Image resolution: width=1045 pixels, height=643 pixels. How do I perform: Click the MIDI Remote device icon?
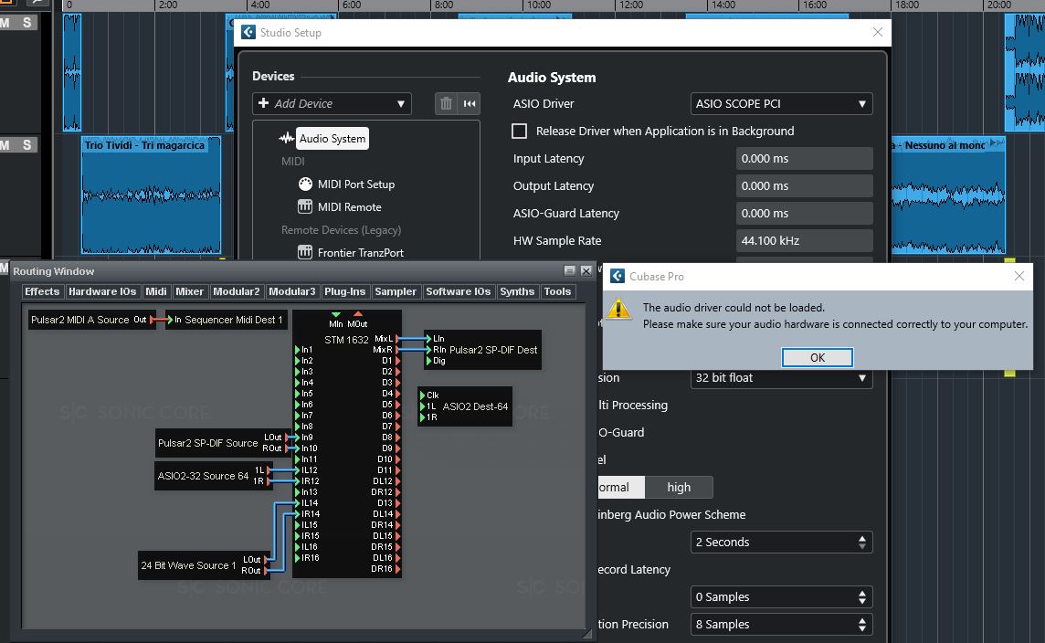pos(305,206)
